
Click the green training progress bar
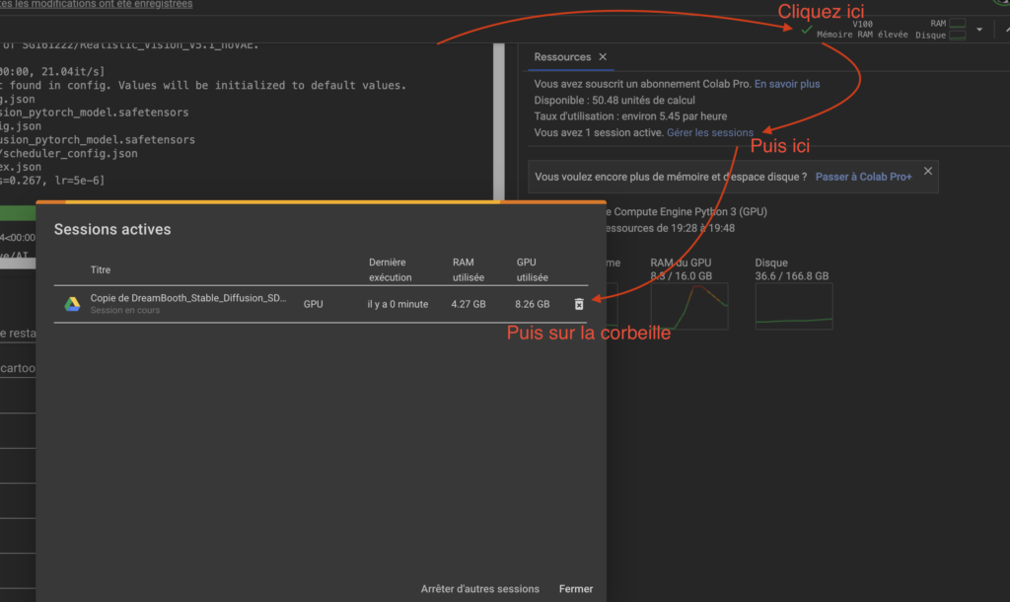tap(18, 213)
